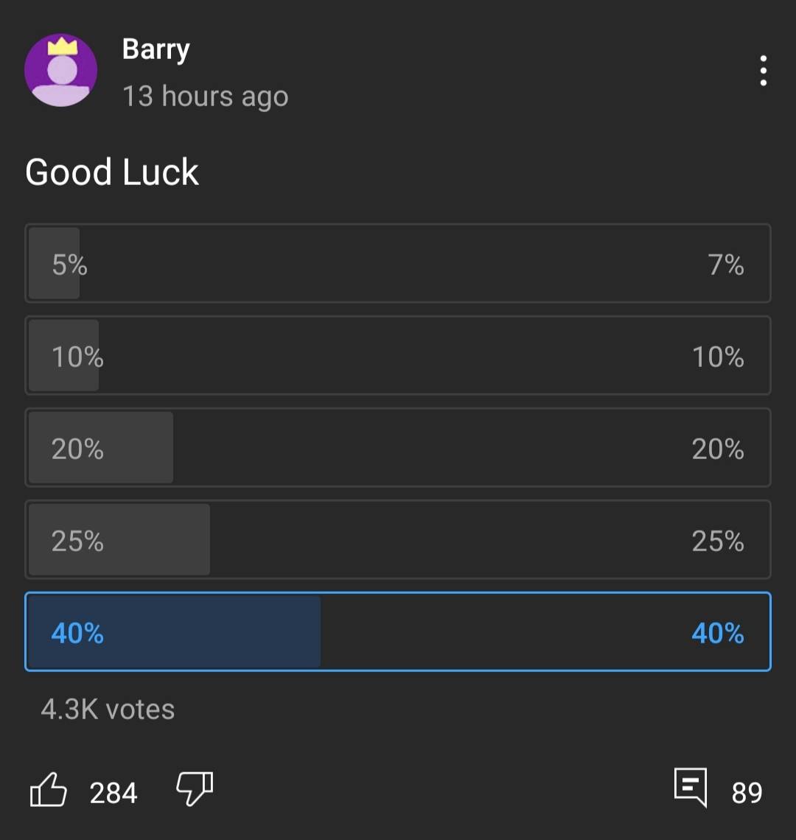Select the 20% poll option

[398, 447]
